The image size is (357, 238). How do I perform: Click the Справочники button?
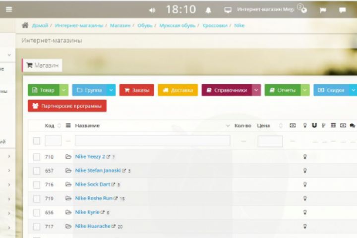(227, 90)
